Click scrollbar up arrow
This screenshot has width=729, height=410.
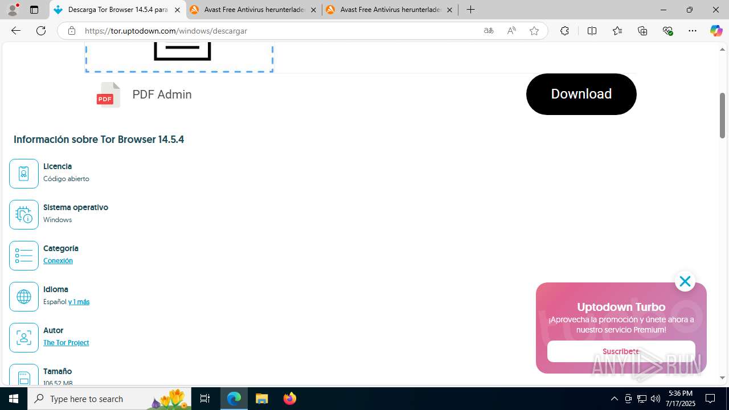[722, 49]
